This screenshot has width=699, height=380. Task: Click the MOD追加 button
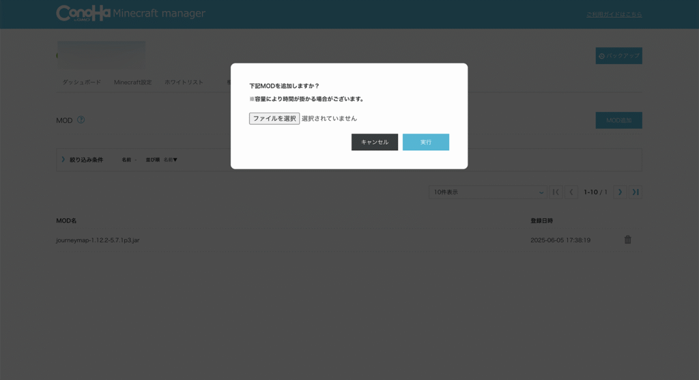[x=618, y=120]
